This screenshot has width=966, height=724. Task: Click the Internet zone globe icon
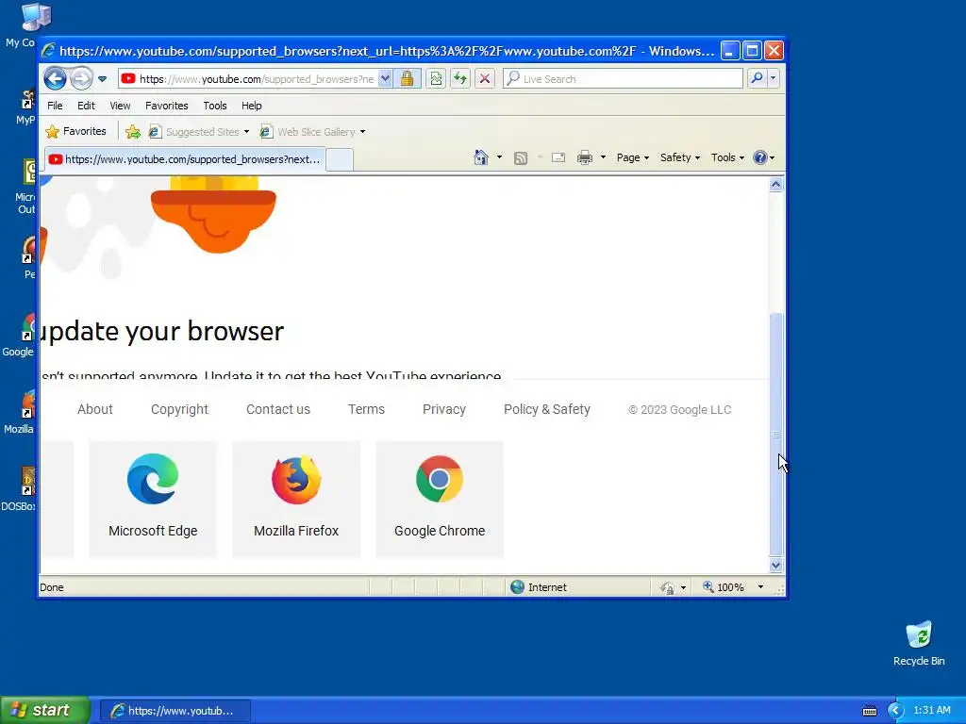click(x=518, y=587)
